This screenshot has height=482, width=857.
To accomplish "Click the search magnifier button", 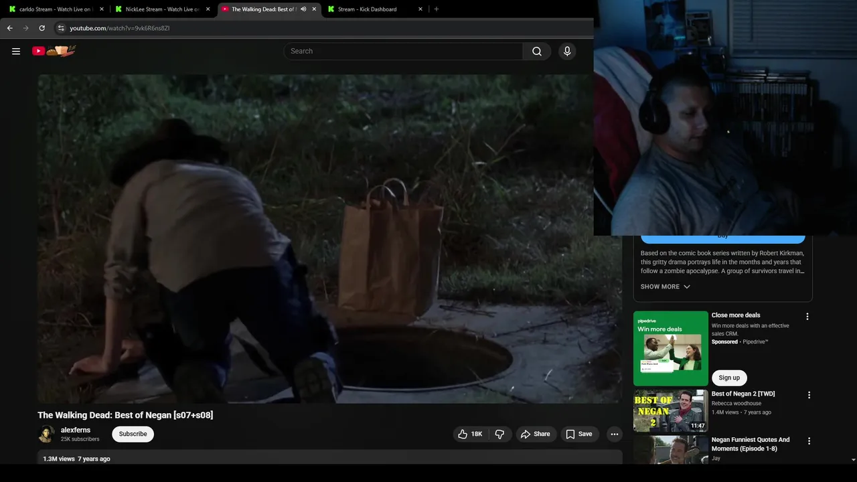I will click(x=537, y=51).
